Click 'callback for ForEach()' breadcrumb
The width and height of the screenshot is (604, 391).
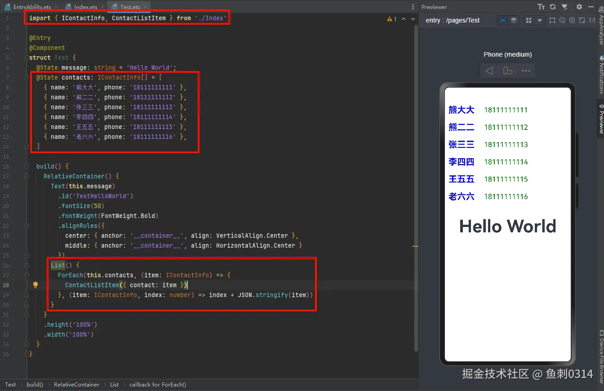coord(158,385)
